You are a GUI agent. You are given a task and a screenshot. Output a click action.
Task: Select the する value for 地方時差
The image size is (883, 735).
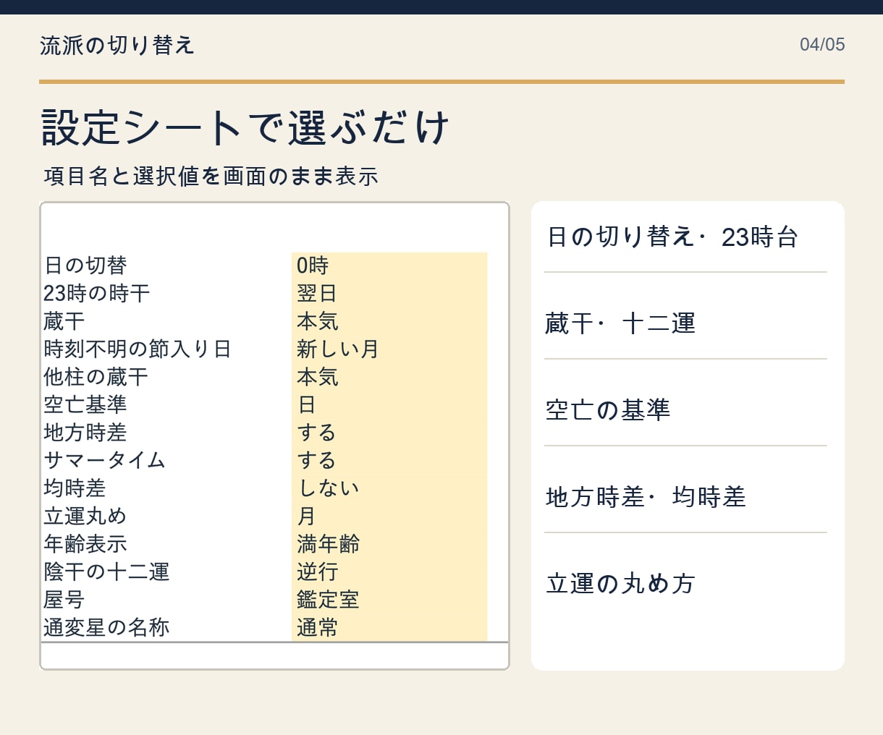tap(389, 433)
